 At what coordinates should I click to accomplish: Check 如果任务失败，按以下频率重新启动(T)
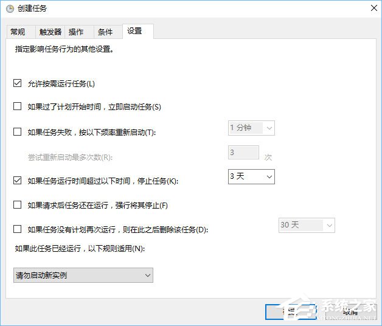click(x=17, y=132)
